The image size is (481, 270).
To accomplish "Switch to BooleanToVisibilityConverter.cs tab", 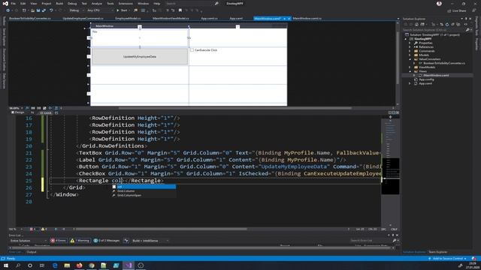I will [x=30, y=18].
